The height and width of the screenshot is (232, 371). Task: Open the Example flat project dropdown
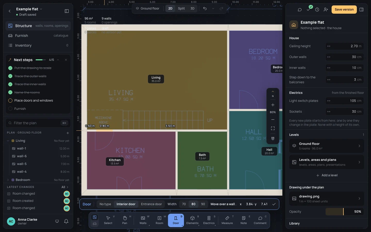(x=29, y=9)
